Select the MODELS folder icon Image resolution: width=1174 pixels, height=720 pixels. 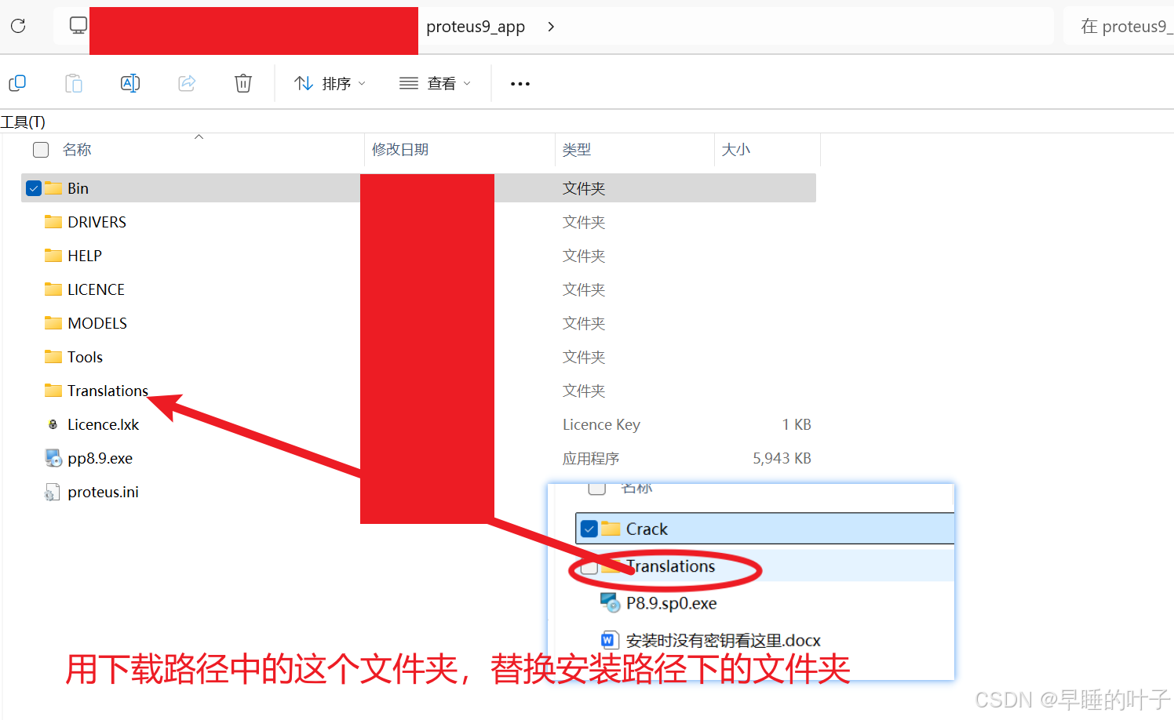(53, 323)
